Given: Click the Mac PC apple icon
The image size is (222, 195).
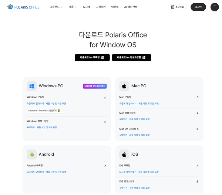Looking at the screenshot, I should pyautogui.click(x=124, y=86).
